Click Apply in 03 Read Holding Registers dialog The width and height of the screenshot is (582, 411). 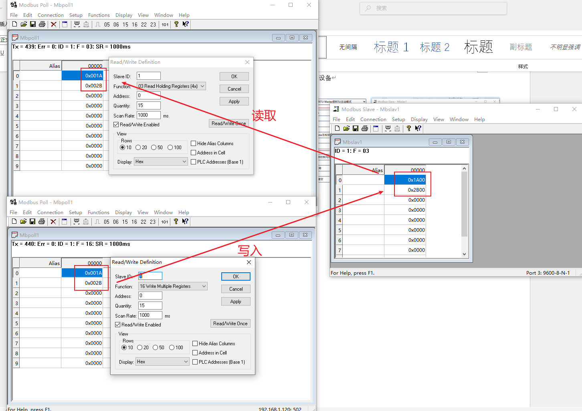coord(234,101)
